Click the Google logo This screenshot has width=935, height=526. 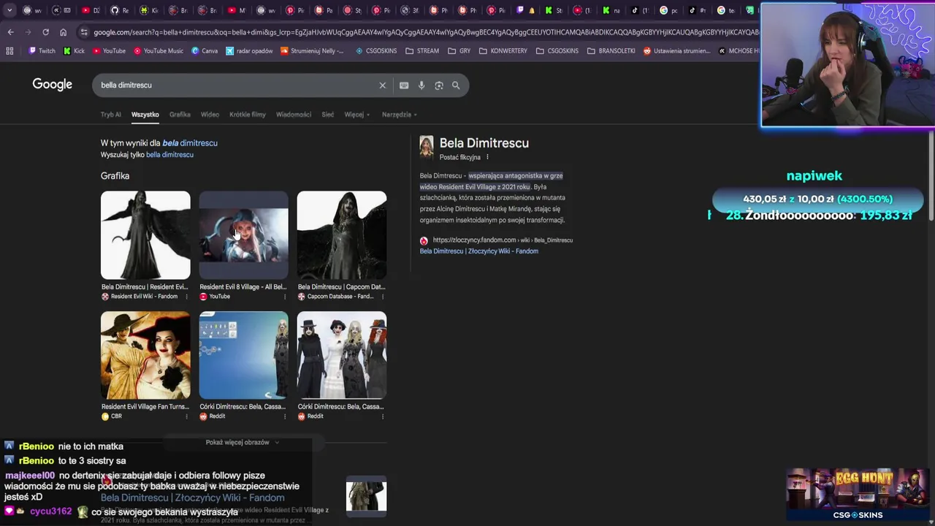53,85
